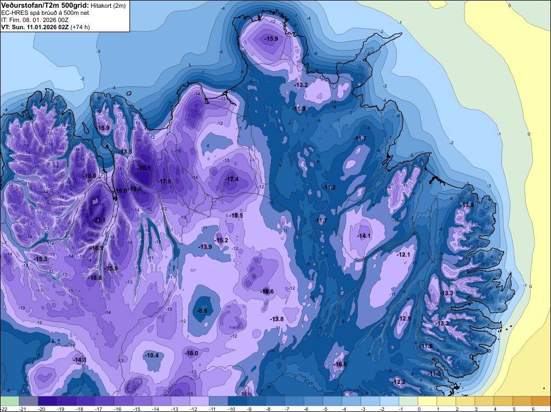
Task: Click the 'VT: Sun. 11.01.2026 02Z' valid time
Action: tap(35, 27)
